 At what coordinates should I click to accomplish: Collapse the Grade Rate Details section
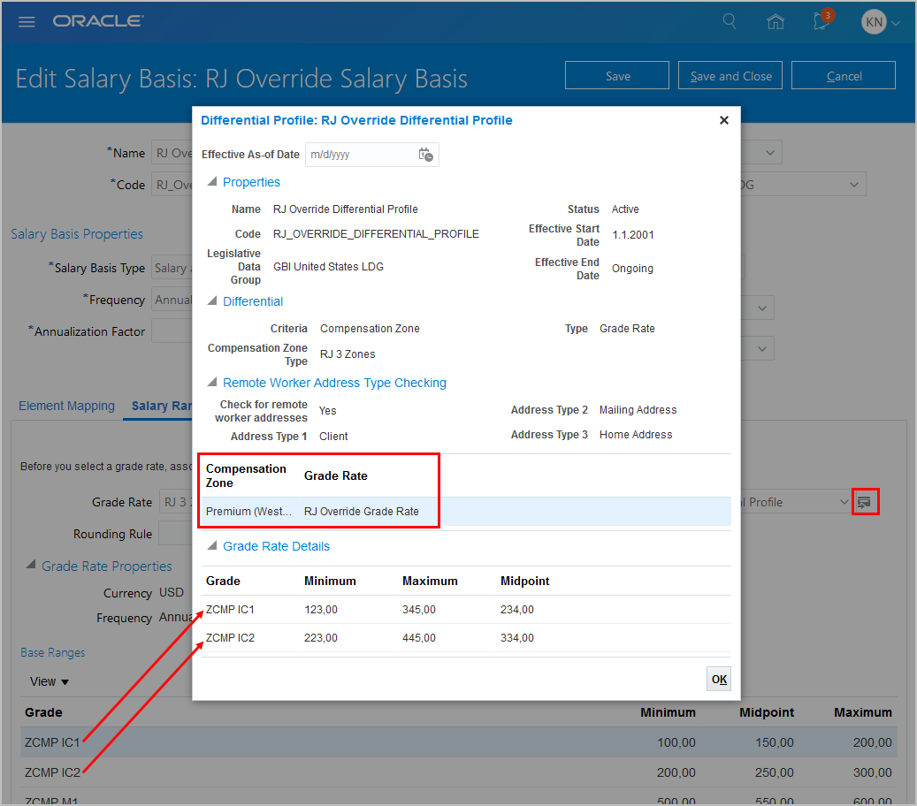pos(212,546)
